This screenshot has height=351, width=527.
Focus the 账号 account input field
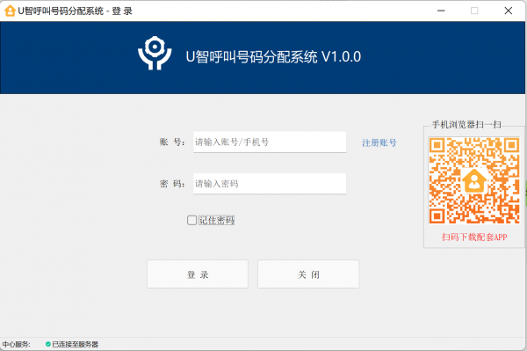tap(270, 142)
